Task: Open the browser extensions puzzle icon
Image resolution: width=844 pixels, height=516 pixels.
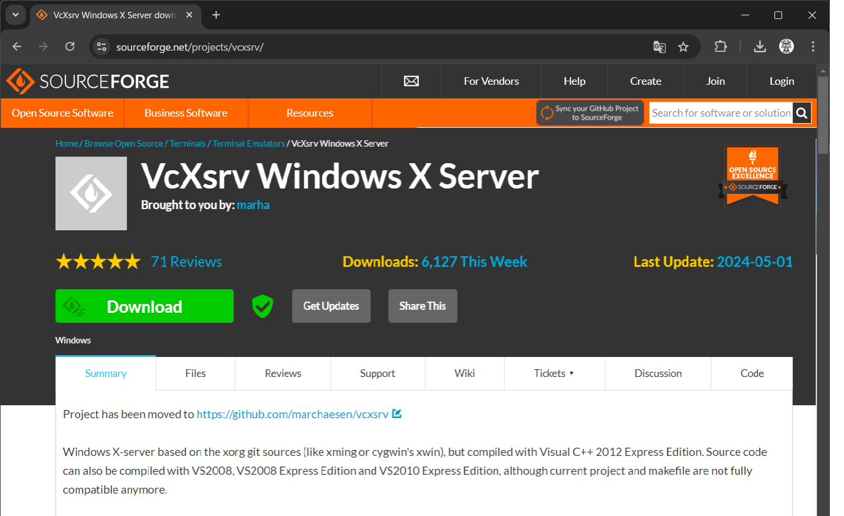Action: (720, 47)
